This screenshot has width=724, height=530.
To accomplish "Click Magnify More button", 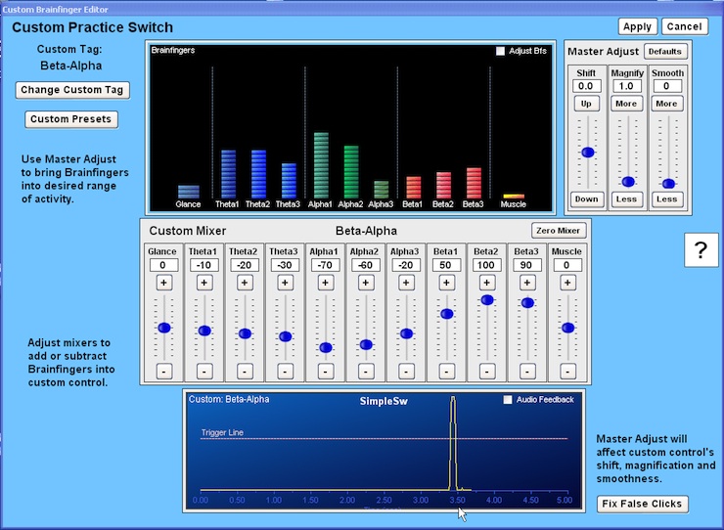I will click(x=626, y=104).
